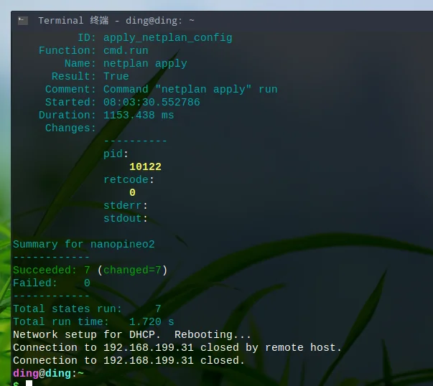Image resolution: width=433 pixels, height=386 pixels.
Task: Click the pid number '10122'
Action: [145, 166]
